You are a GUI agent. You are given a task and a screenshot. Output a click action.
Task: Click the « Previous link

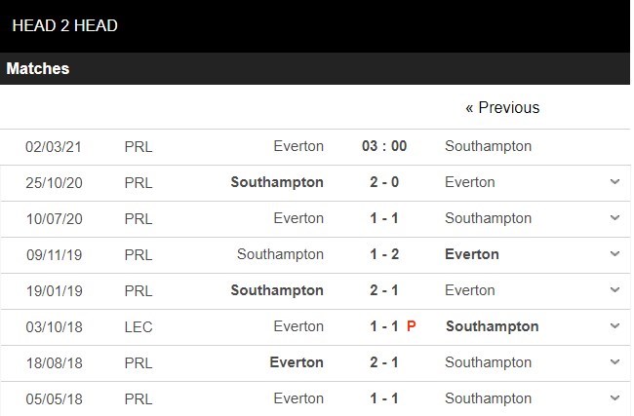[502, 107]
